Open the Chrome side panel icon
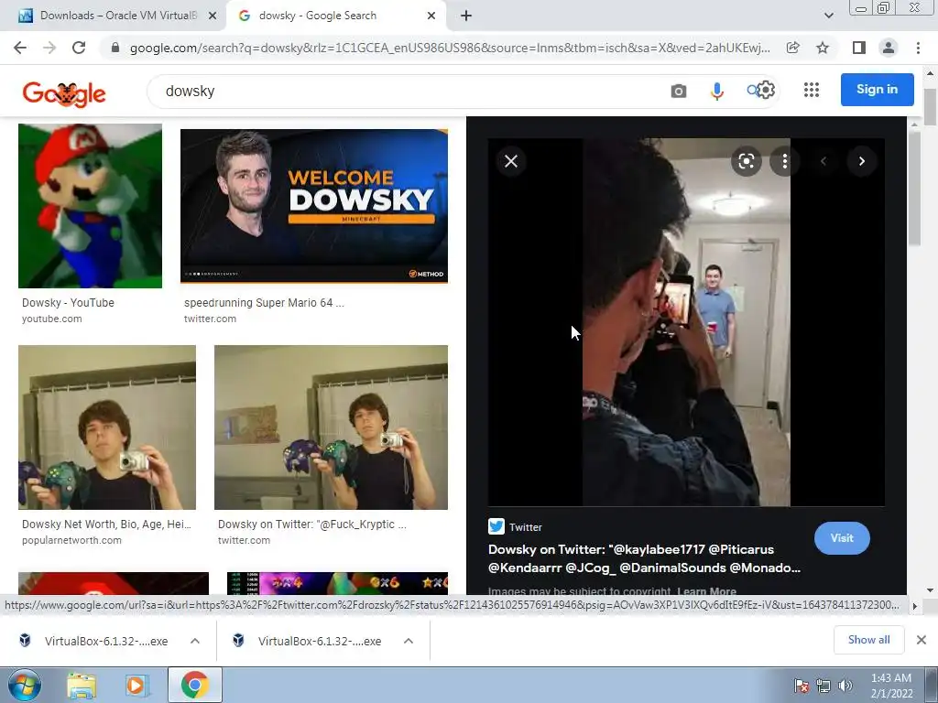This screenshot has width=938, height=703. tap(859, 48)
